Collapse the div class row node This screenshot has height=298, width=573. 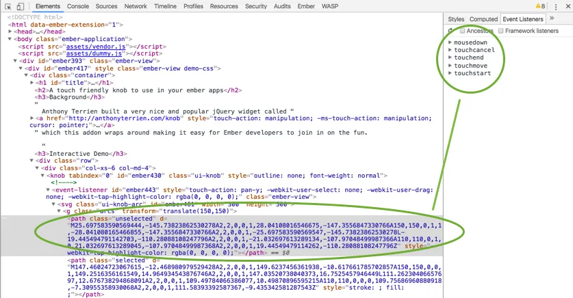pyautogui.click(x=31, y=161)
